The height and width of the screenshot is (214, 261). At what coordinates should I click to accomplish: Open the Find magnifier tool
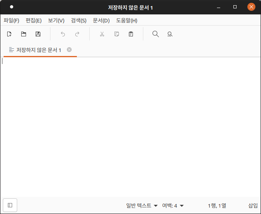click(156, 34)
